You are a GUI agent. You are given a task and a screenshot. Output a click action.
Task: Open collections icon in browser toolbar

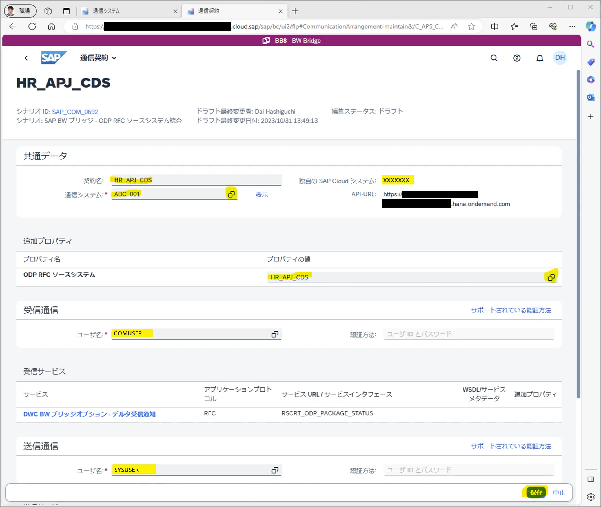[x=534, y=26]
